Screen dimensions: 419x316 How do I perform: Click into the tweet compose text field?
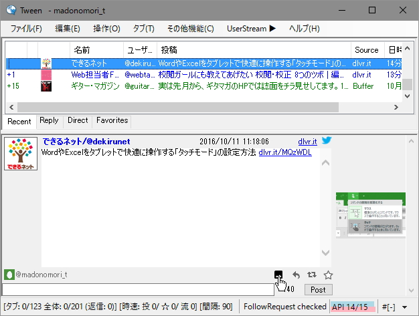(138, 289)
